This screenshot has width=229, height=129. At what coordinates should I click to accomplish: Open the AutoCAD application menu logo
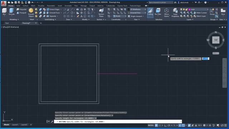tap(4, 3)
